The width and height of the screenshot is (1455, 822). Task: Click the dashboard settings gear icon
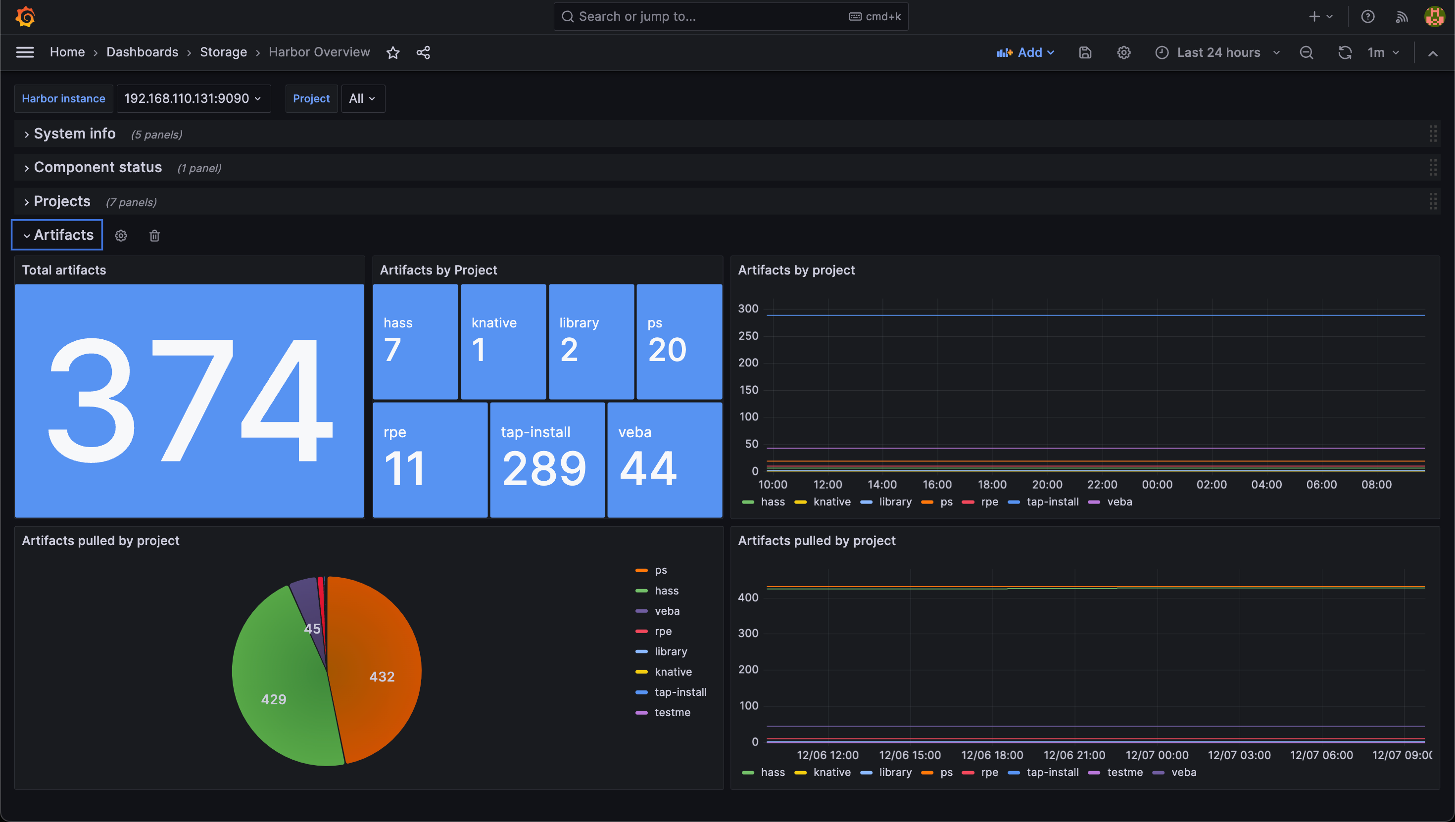tap(1123, 52)
